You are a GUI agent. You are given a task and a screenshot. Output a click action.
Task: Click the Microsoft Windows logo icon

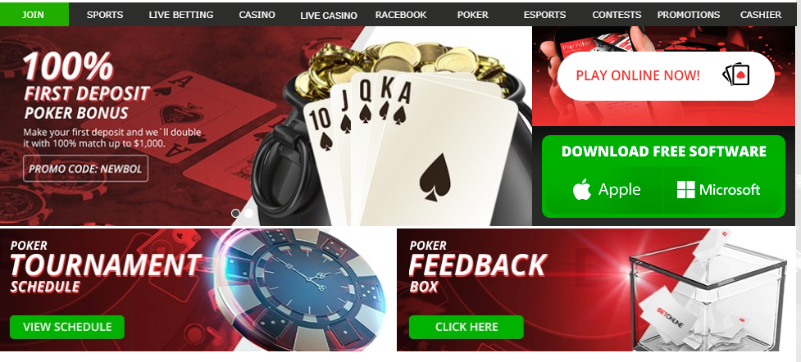(685, 189)
